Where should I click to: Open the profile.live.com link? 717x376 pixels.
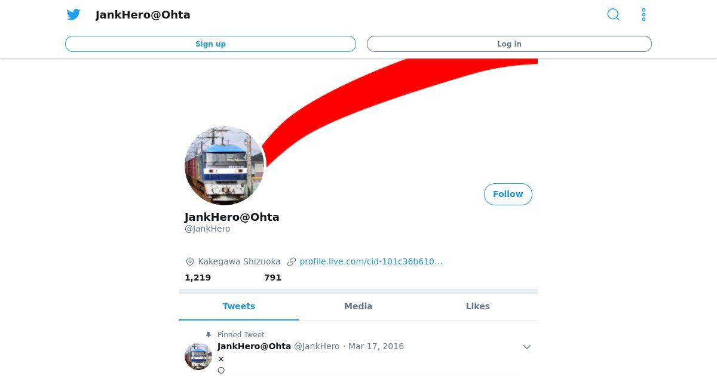[x=371, y=261]
